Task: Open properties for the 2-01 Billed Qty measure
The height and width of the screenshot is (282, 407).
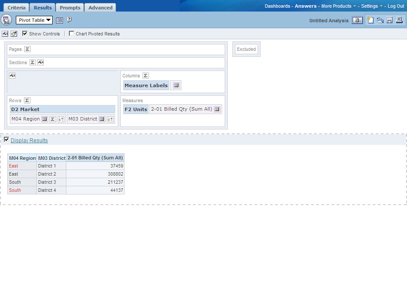Action: point(217,109)
